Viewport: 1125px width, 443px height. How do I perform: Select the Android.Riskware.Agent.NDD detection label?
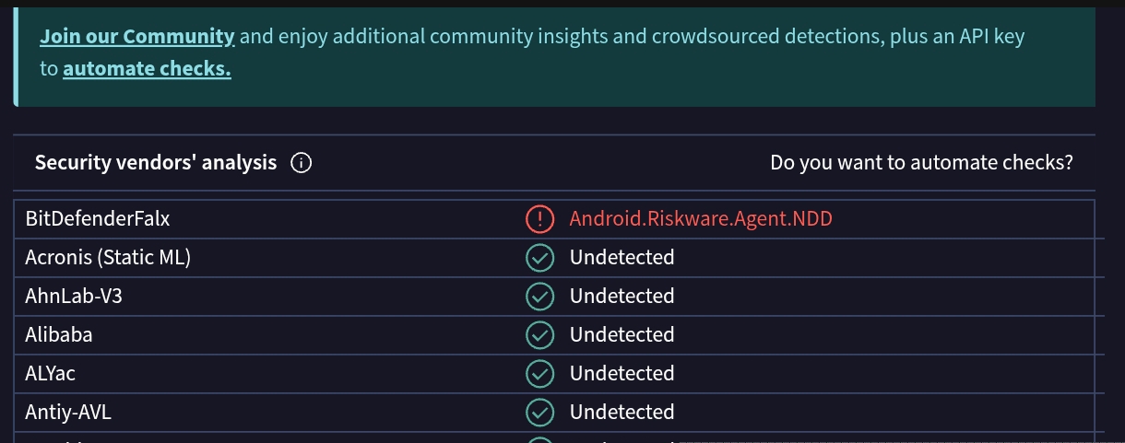(701, 219)
